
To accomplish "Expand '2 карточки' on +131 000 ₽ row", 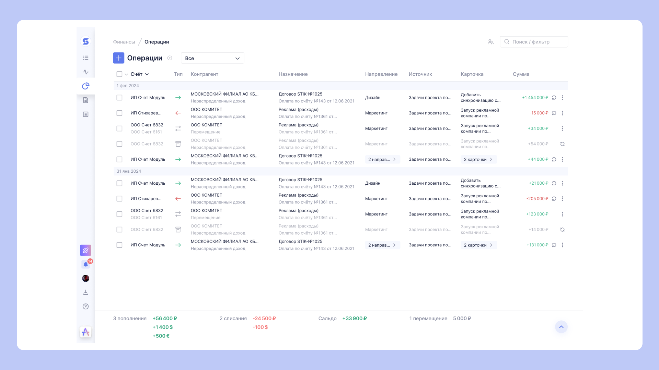I will [478, 245].
